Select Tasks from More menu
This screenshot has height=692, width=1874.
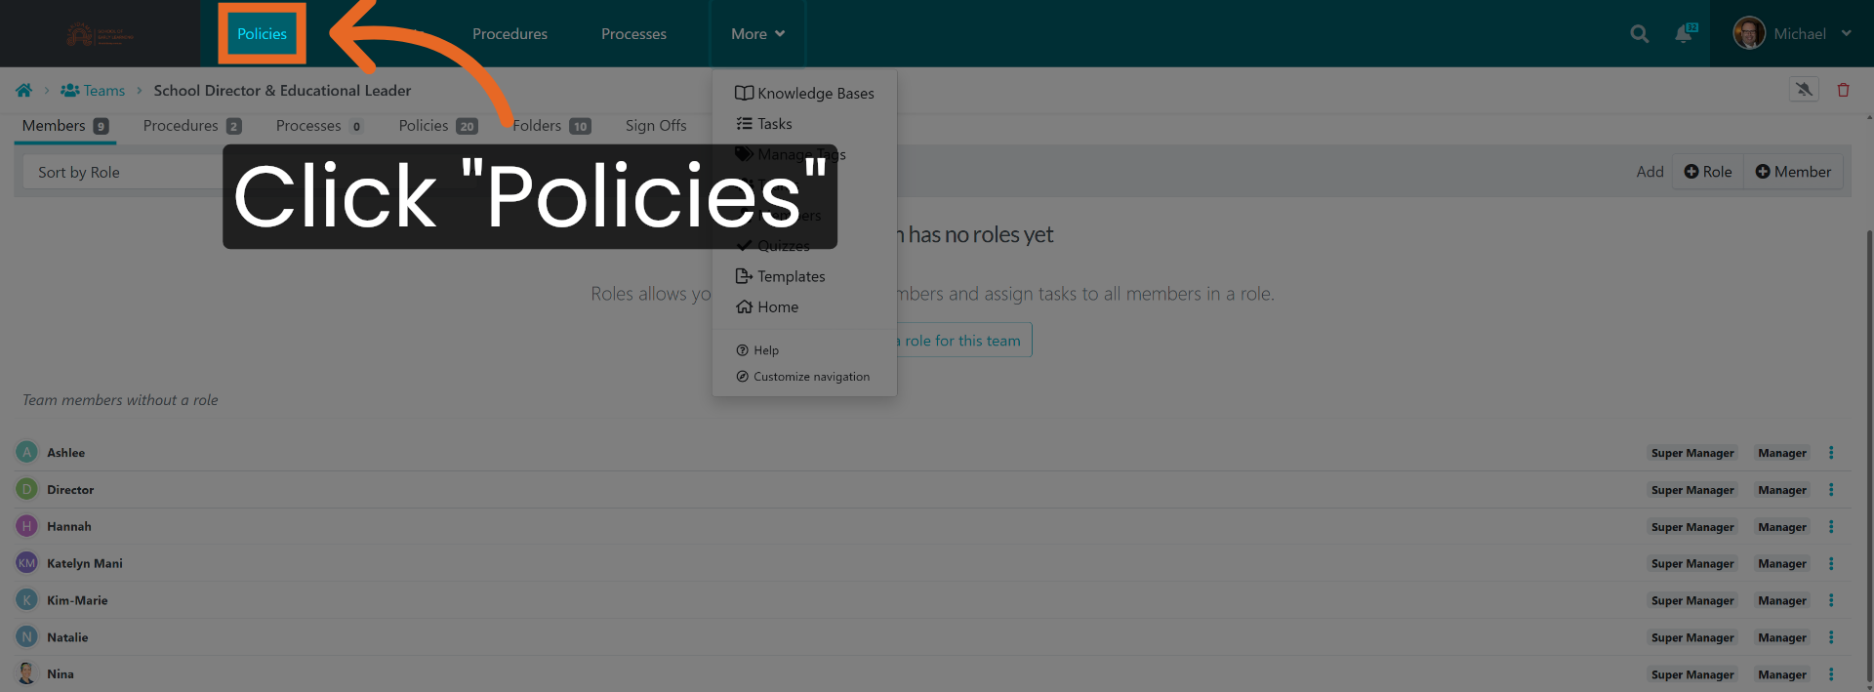[763, 124]
